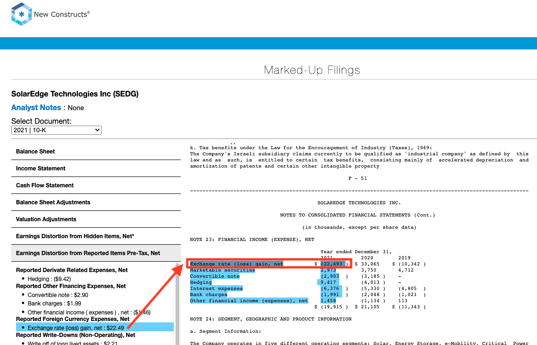The width and height of the screenshot is (537, 345).
Task: Click Reported Write-Downs (Non-Operating), Net heading
Action: click(76, 335)
